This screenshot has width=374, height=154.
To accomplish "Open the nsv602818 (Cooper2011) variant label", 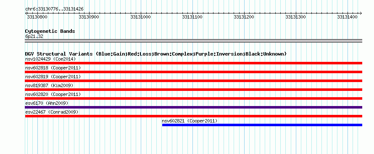I will pyautogui.click(x=53, y=68).
